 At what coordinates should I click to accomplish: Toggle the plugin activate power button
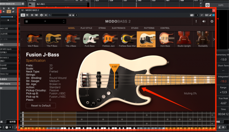(x=23, y=15)
